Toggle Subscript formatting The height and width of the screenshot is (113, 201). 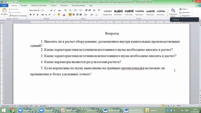pos(46,15)
